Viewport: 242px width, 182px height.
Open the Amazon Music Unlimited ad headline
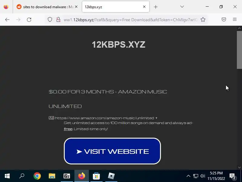click(x=108, y=99)
